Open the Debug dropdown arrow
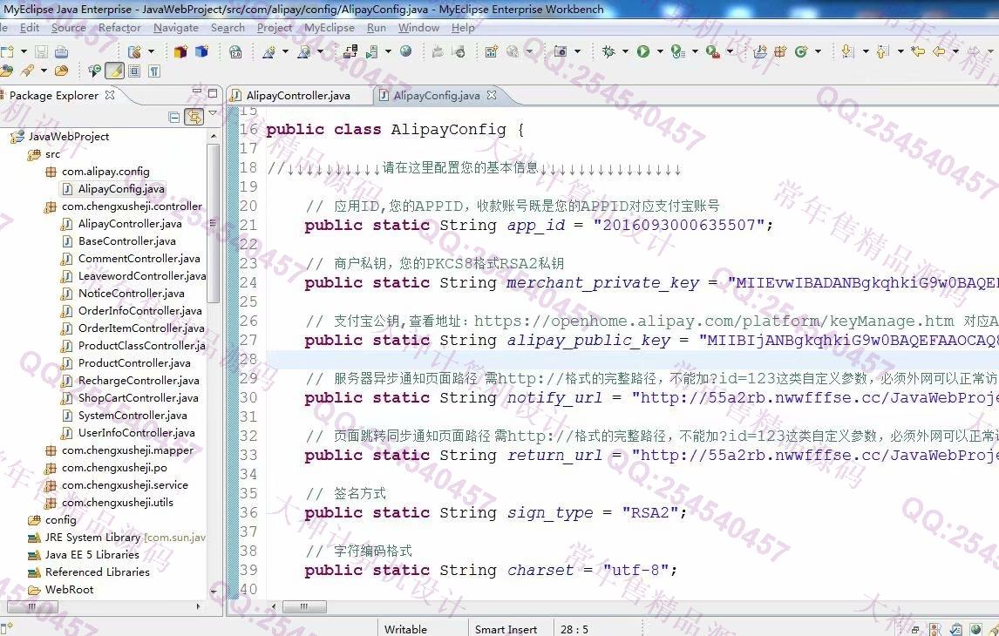Image resolution: width=999 pixels, height=636 pixels. (x=625, y=51)
